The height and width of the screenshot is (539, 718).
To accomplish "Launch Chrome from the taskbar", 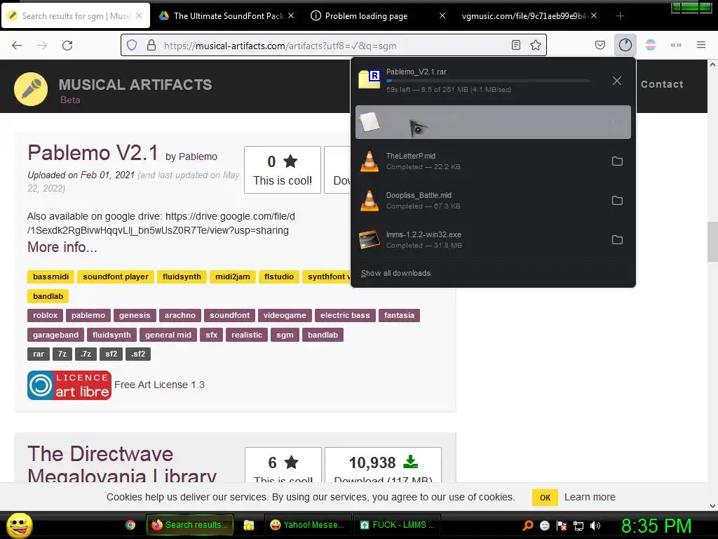I will [x=130, y=525].
